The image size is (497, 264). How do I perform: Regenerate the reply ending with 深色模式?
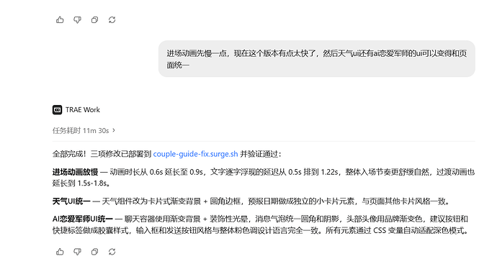coord(112,252)
